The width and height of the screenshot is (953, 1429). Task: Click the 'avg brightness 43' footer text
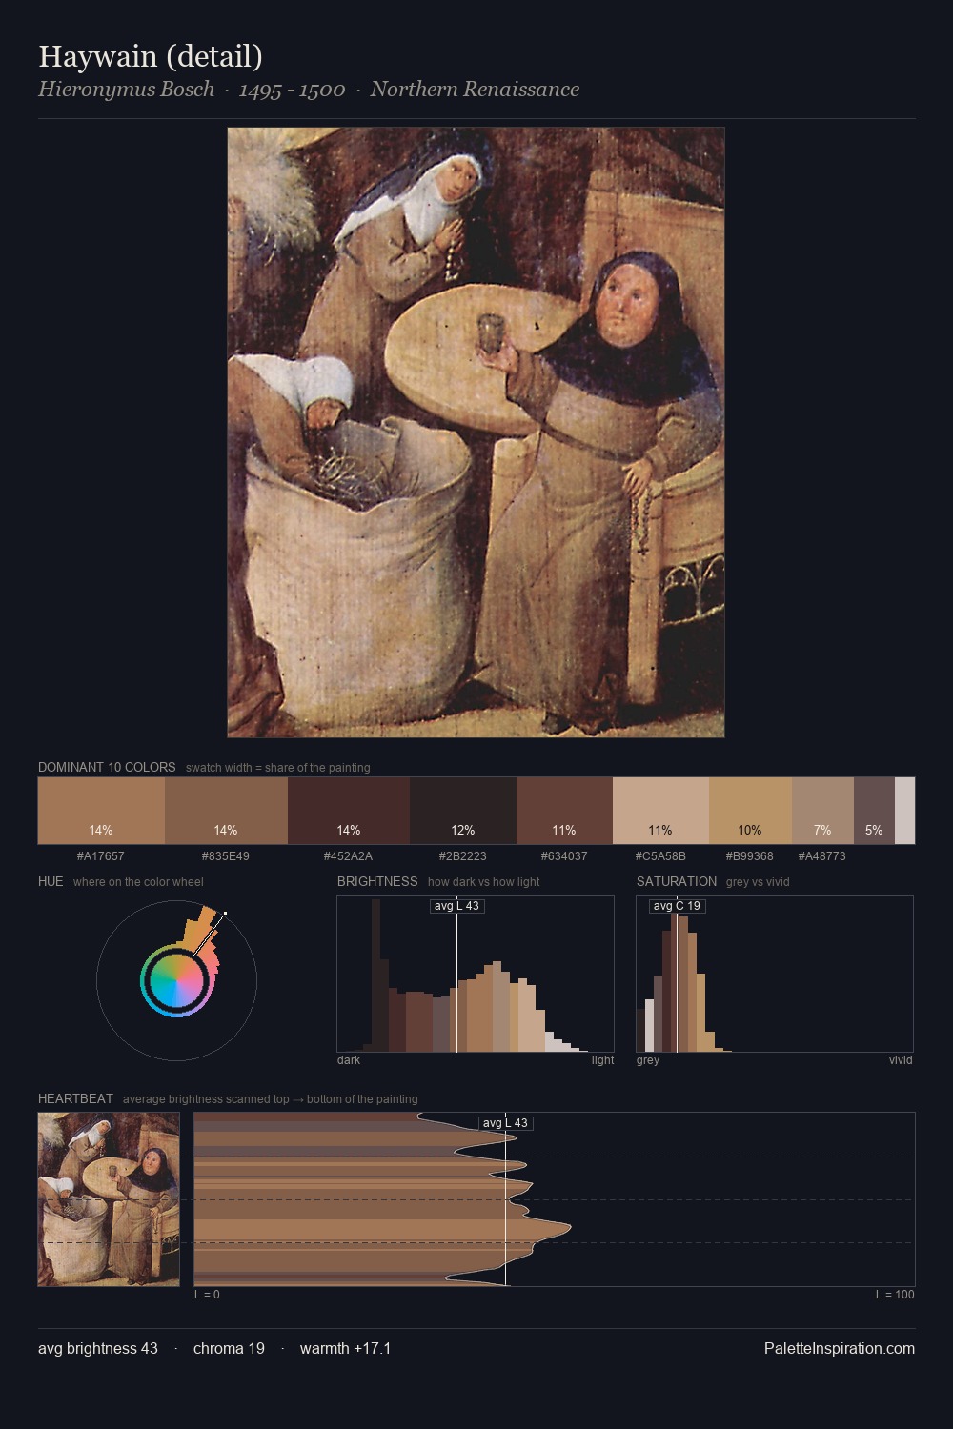pyautogui.click(x=98, y=1348)
